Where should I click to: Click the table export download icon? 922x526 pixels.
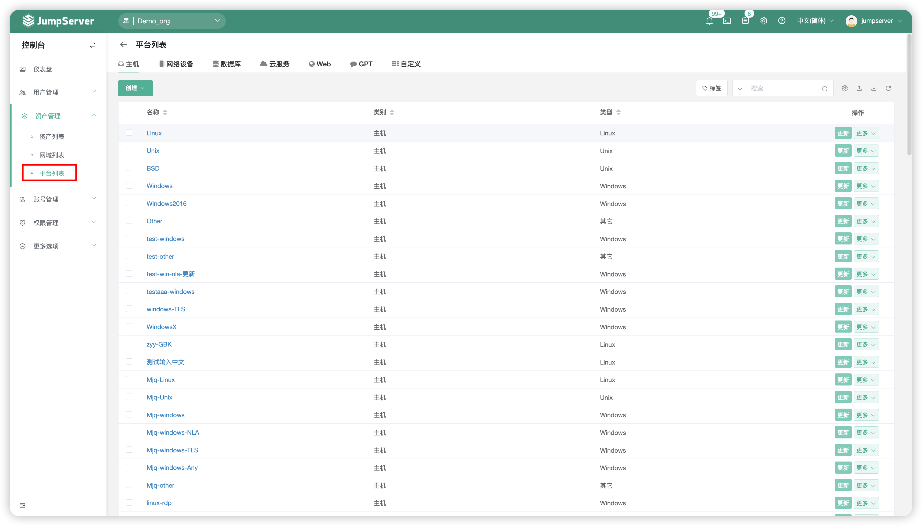tap(874, 88)
